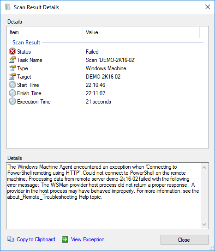Copy scan details via Copy to Clipboard link
This screenshot has height=251, width=215.
point(36,239)
